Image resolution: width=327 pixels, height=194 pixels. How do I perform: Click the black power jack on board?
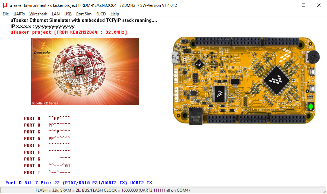click(196, 116)
